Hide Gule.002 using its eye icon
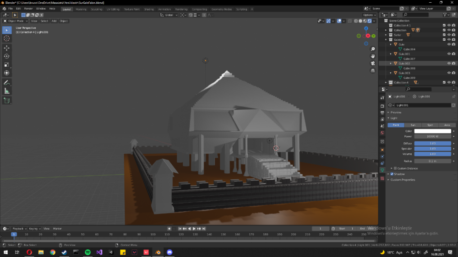458x257 pixels. pyautogui.click(x=449, y=64)
